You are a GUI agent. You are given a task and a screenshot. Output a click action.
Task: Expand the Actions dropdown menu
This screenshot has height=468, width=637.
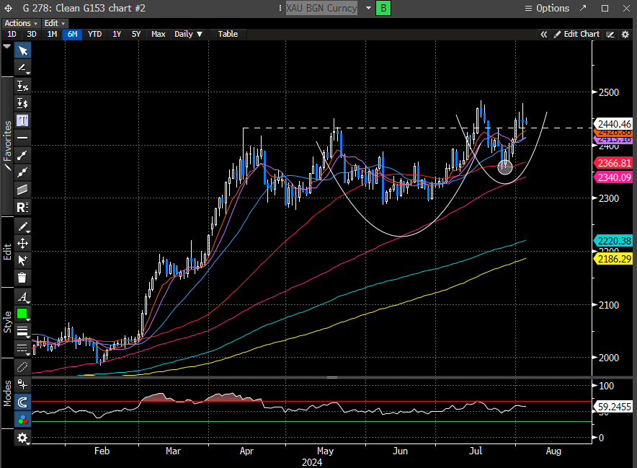(x=20, y=23)
